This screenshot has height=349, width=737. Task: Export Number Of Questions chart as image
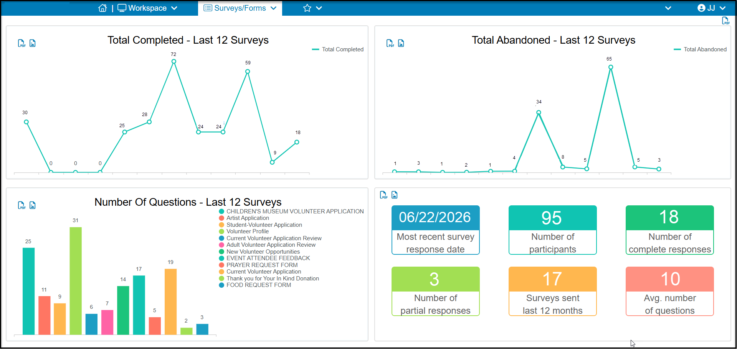(33, 205)
